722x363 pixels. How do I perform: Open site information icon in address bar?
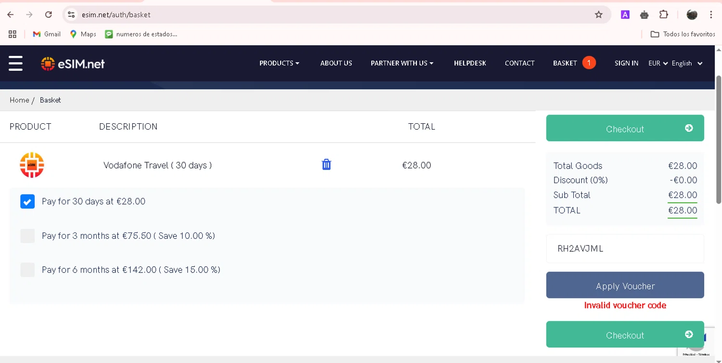click(71, 14)
